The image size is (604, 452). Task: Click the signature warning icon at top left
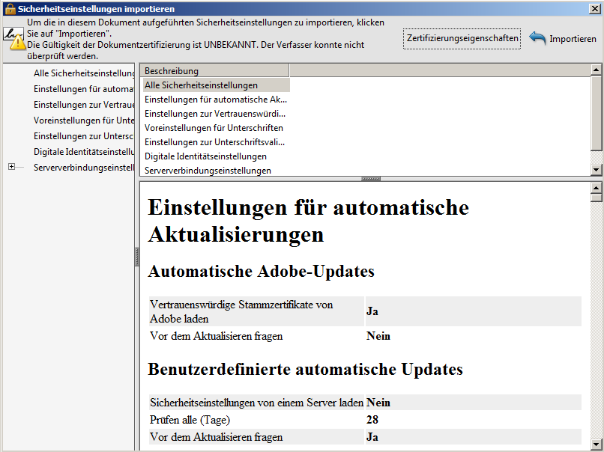click(x=13, y=38)
